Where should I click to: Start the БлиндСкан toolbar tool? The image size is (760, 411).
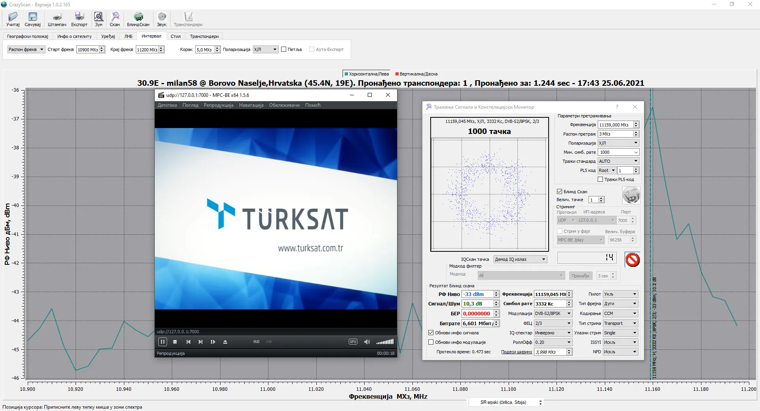(x=138, y=19)
